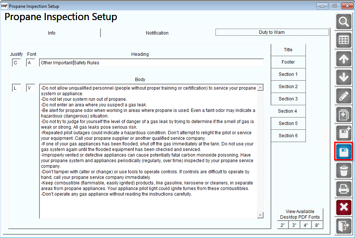Click the 2" size button
Image resolution: width=355 pixels, height=238 pixels.
coord(283,225)
